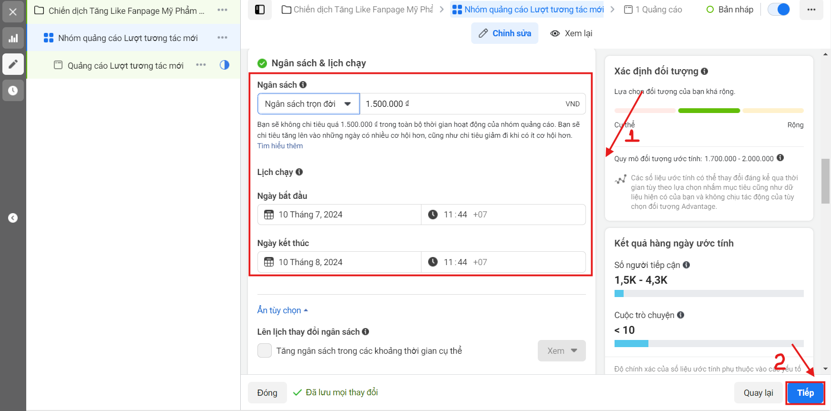Screen dimensions: 831x411
Task: Click the clock icon in start time field
Action: 433,215
